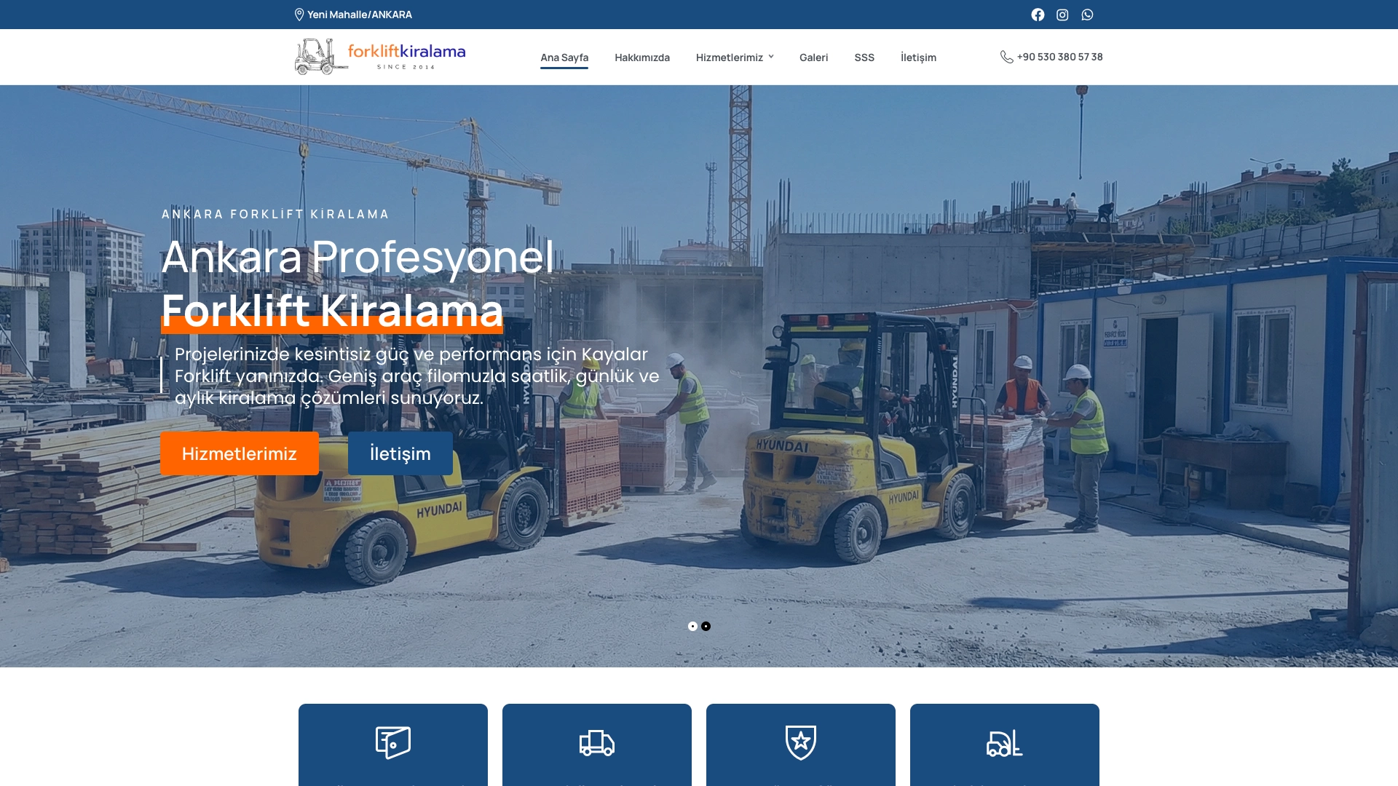Click the forklift card icon
The image size is (1398, 786).
pos(1005,743)
